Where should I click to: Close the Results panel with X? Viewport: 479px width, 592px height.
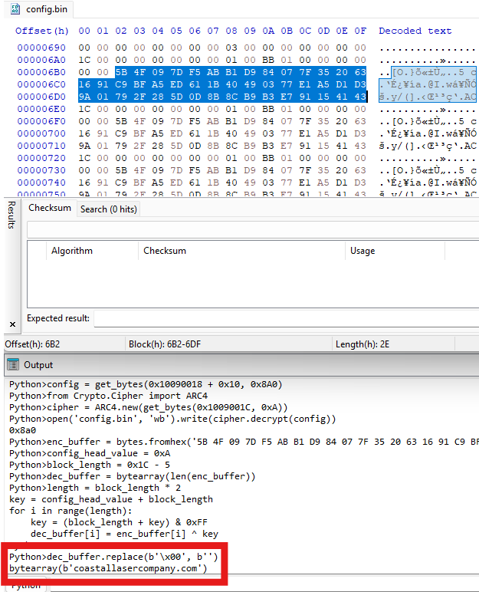tap(12, 324)
